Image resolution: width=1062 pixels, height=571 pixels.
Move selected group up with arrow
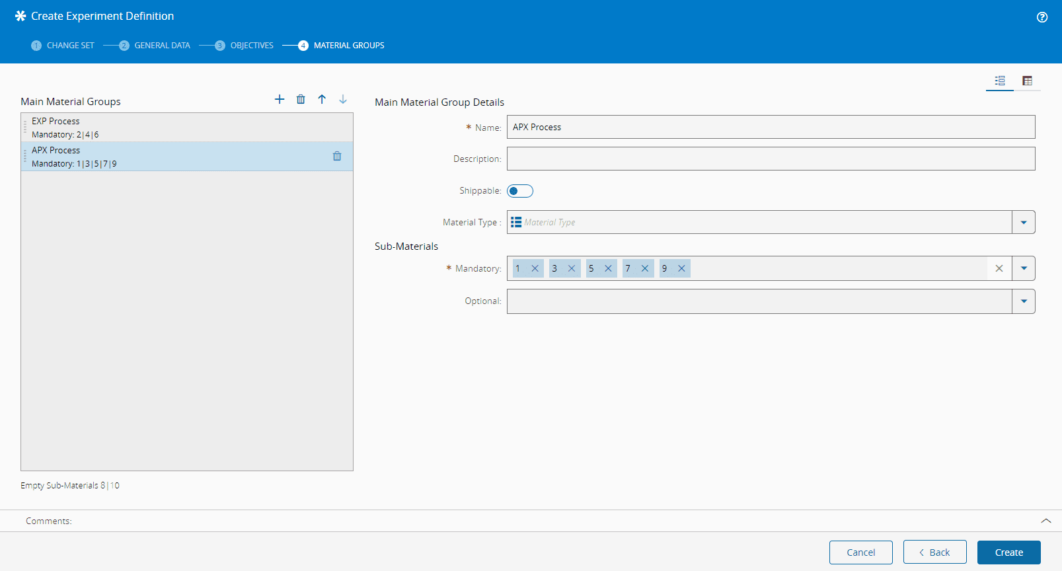pyautogui.click(x=322, y=99)
